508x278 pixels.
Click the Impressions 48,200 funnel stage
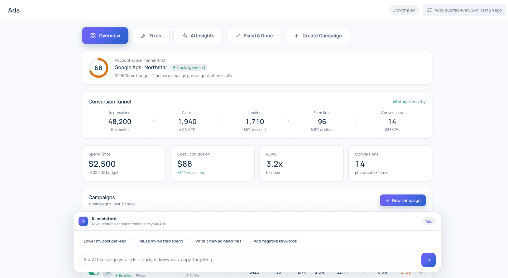[x=120, y=121]
